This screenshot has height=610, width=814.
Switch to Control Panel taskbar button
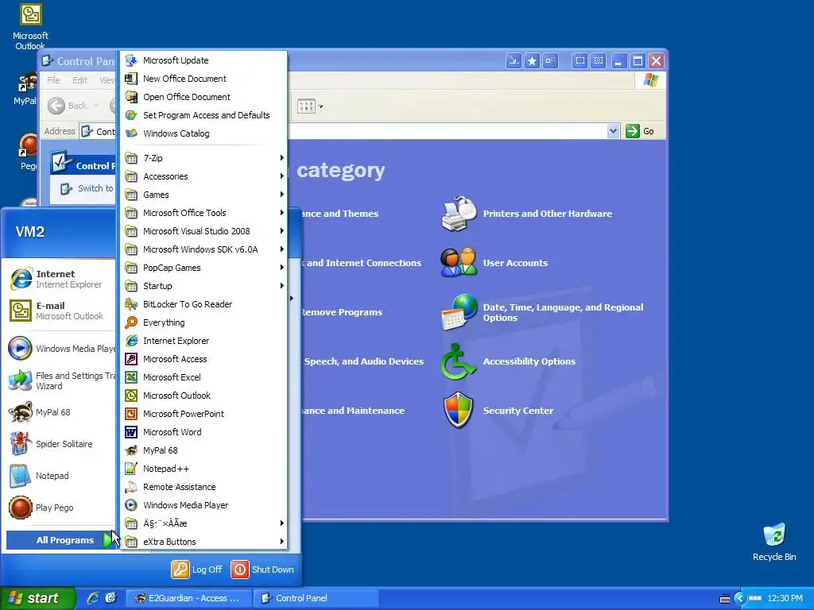point(316,599)
